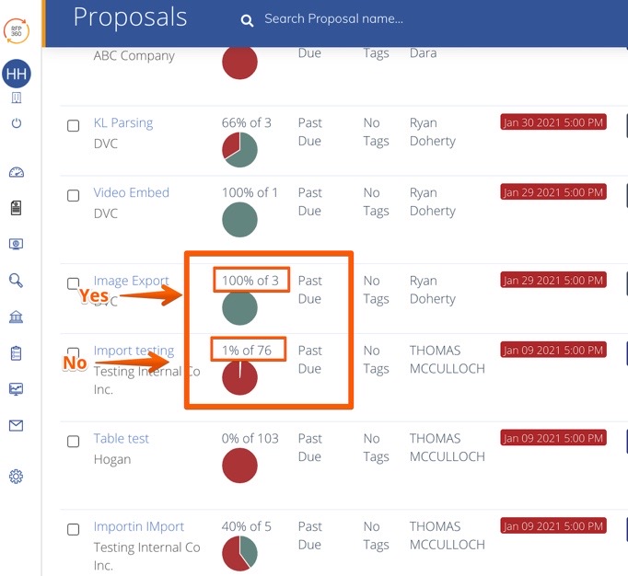Click the power logout icon
Viewport: 628px width, 576px height.
tap(17, 123)
